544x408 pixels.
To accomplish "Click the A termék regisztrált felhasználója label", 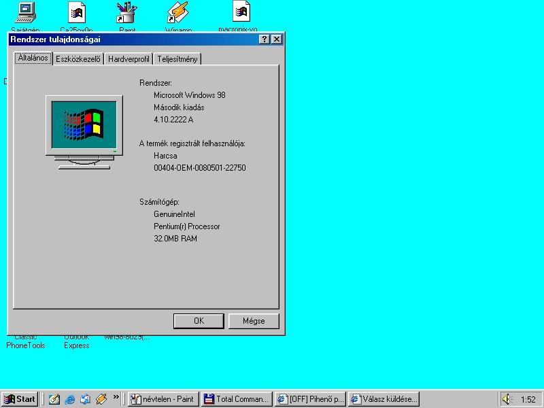I will (192, 143).
